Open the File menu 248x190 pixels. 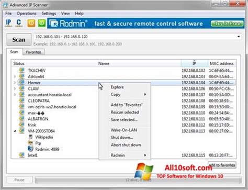pos(8,14)
